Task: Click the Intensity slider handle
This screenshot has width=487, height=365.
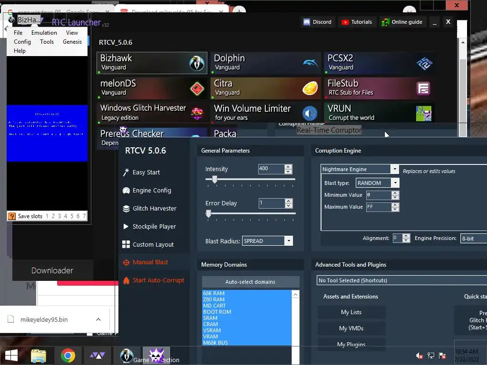Action: pyautogui.click(x=214, y=179)
